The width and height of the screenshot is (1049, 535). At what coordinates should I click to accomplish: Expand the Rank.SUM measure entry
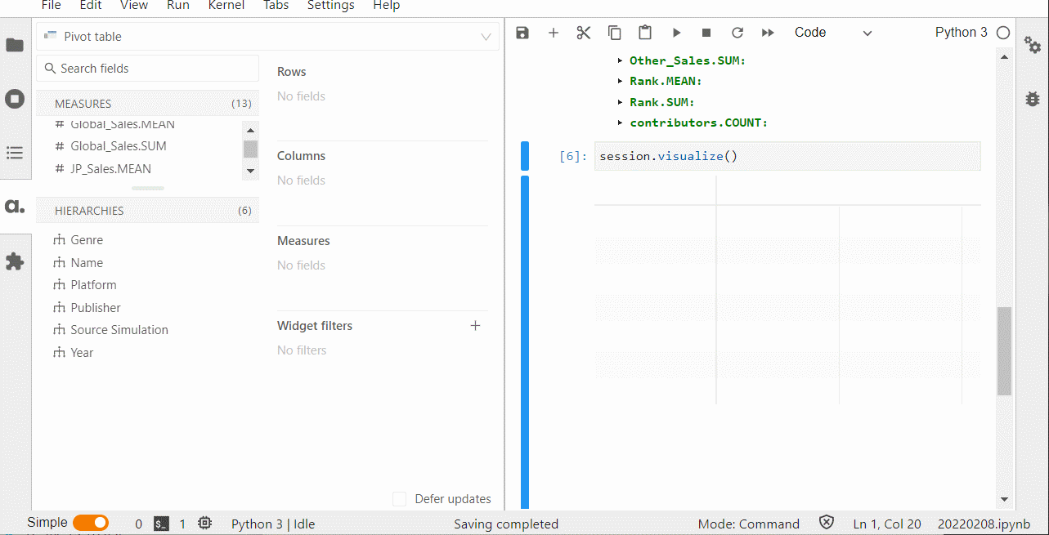coord(621,103)
